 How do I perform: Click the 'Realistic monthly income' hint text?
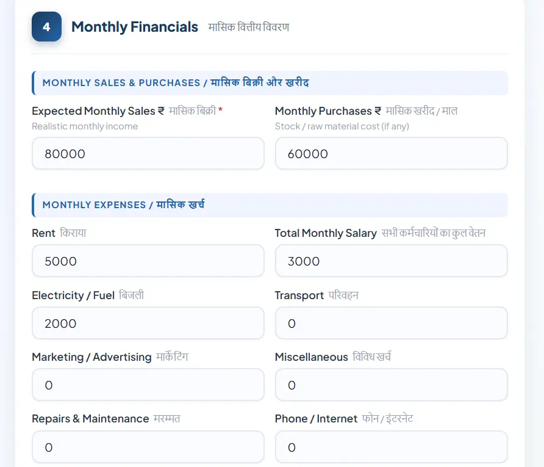(85, 126)
